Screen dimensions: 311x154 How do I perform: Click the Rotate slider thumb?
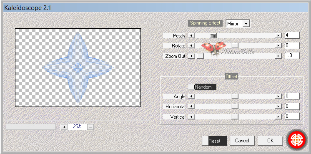coord(235,46)
